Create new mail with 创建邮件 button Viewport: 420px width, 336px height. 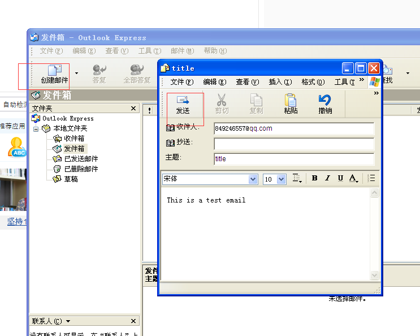[x=54, y=74]
